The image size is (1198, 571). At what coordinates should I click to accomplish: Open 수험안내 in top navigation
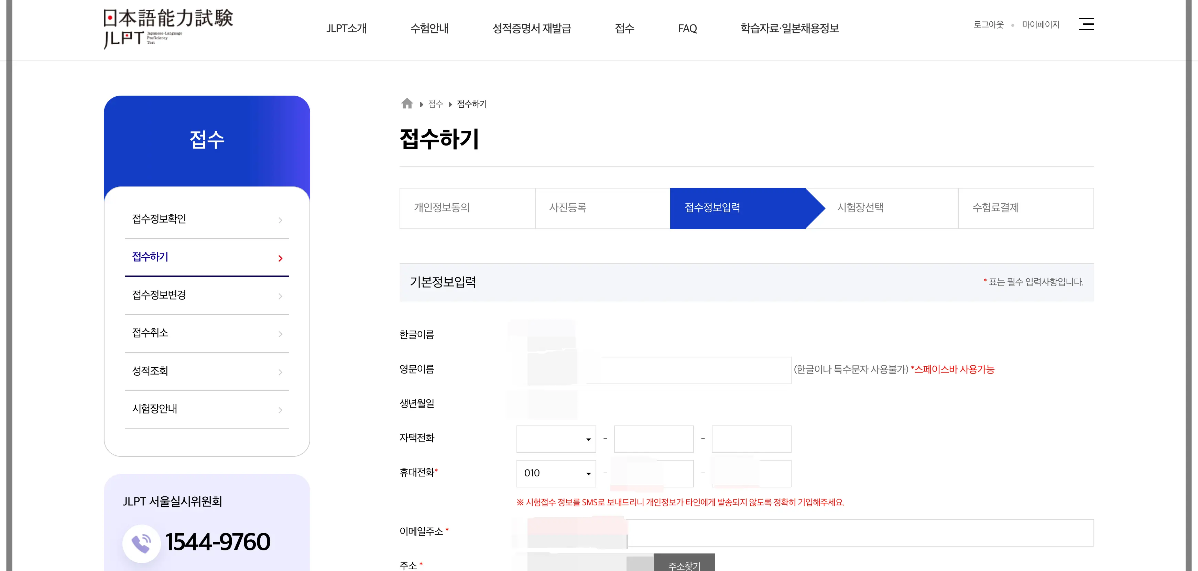(x=429, y=29)
